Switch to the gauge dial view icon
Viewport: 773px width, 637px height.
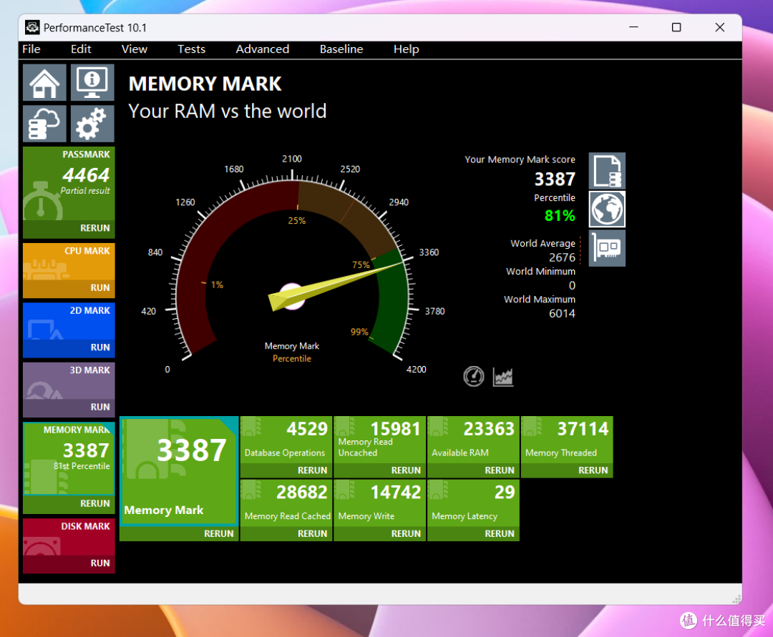(474, 377)
